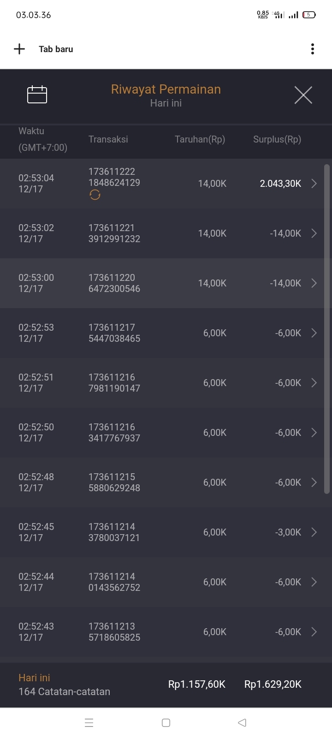Tap the refresh icon under transaction 1848624129
The image size is (332, 738).
(95, 195)
